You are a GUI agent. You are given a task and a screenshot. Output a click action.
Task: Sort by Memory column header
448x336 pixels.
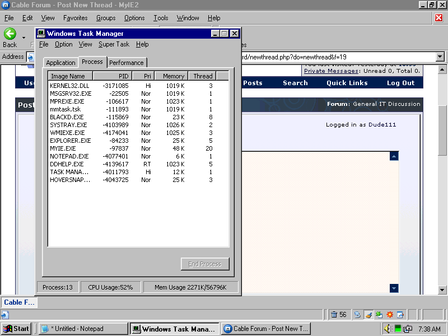coord(171,76)
